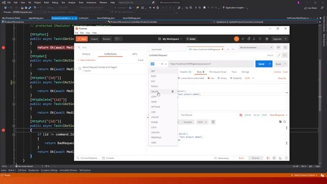
Task: Open the Pre-request Script tab
Action: [218, 72]
